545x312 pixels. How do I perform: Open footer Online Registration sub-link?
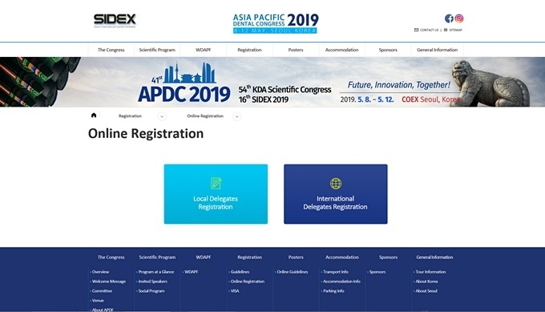click(x=248, y=282)
